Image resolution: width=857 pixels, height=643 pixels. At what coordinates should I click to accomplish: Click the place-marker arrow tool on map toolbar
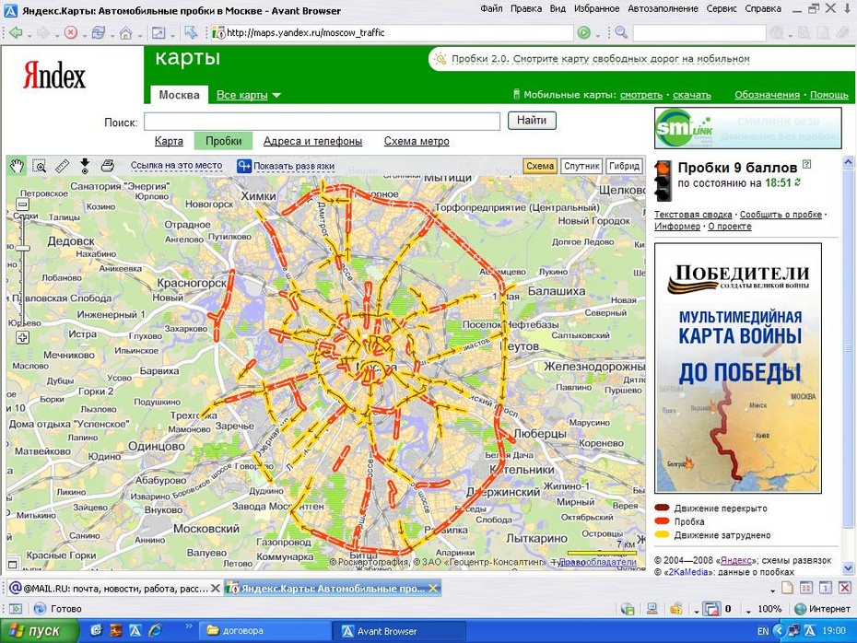[x=85, y=165]
